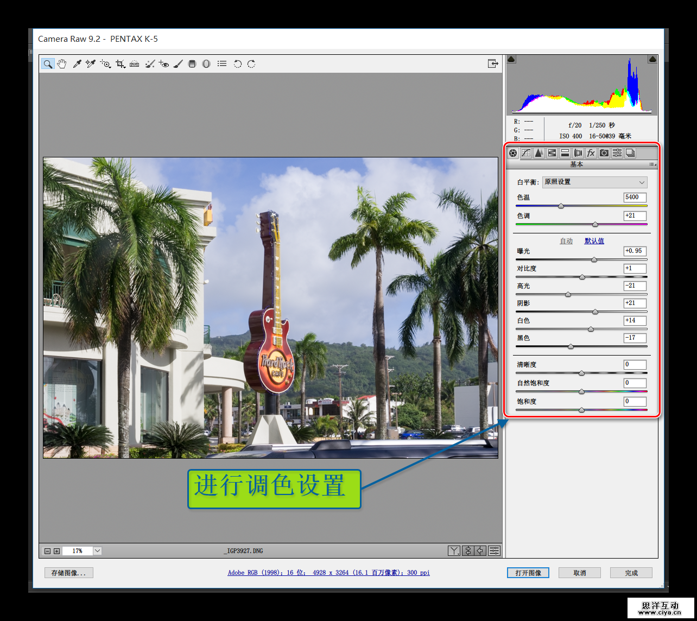Toggle highlight clipping warning in histogram

point(652,59)
